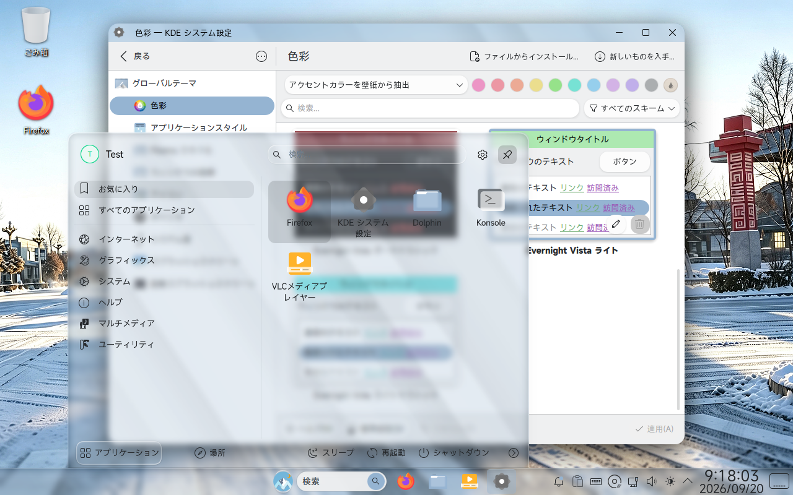Screen dimensions: 793x495
Task: Open the accent color dropdown
Action: [376, 85]
